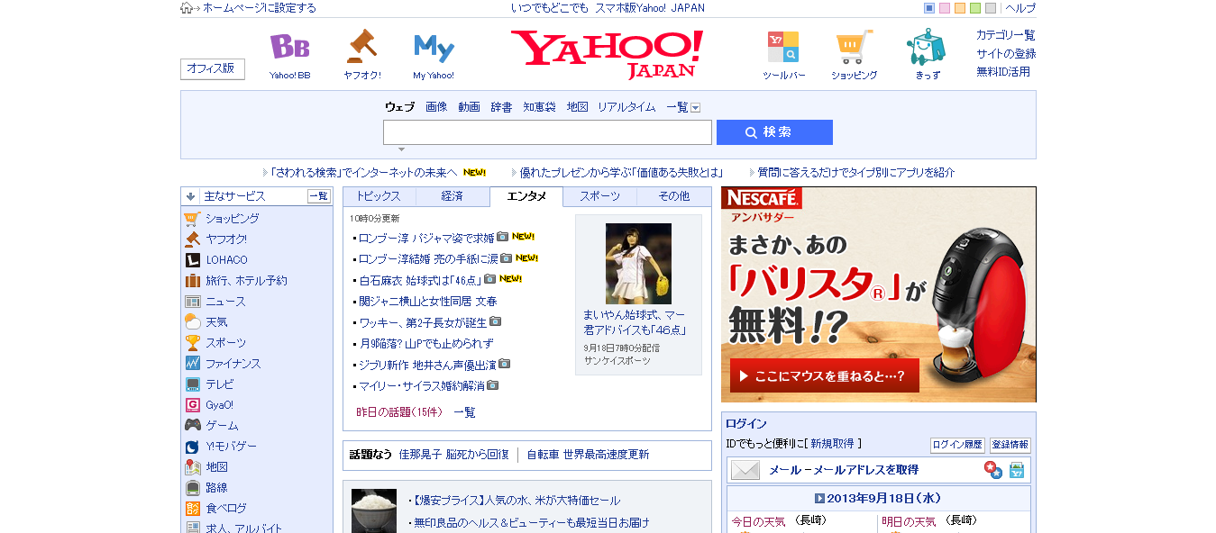Open the baseball pitch news thumbnail

click(638, 263)
